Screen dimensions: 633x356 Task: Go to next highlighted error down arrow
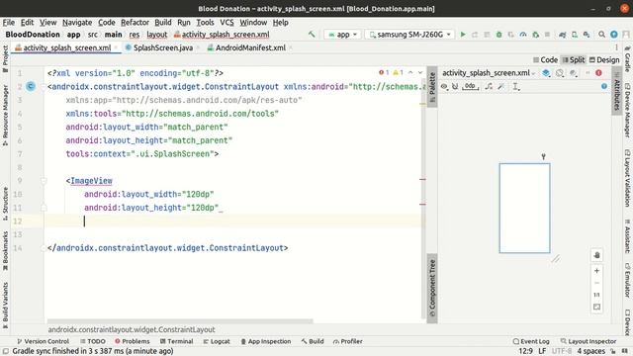point(420,72)
